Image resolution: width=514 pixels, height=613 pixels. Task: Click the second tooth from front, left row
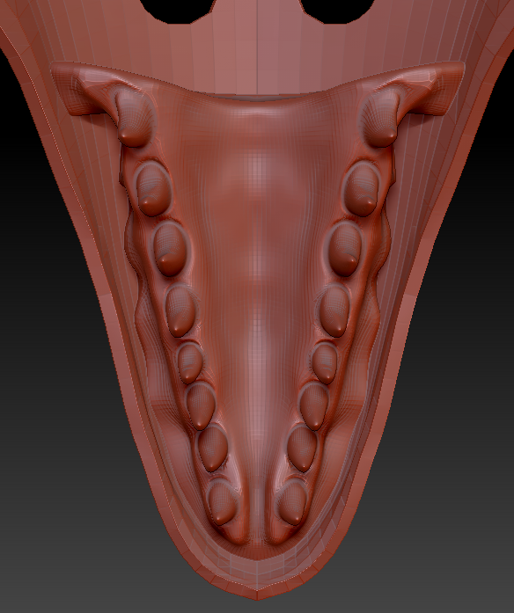pyautogui.click(x=212, y=448)
